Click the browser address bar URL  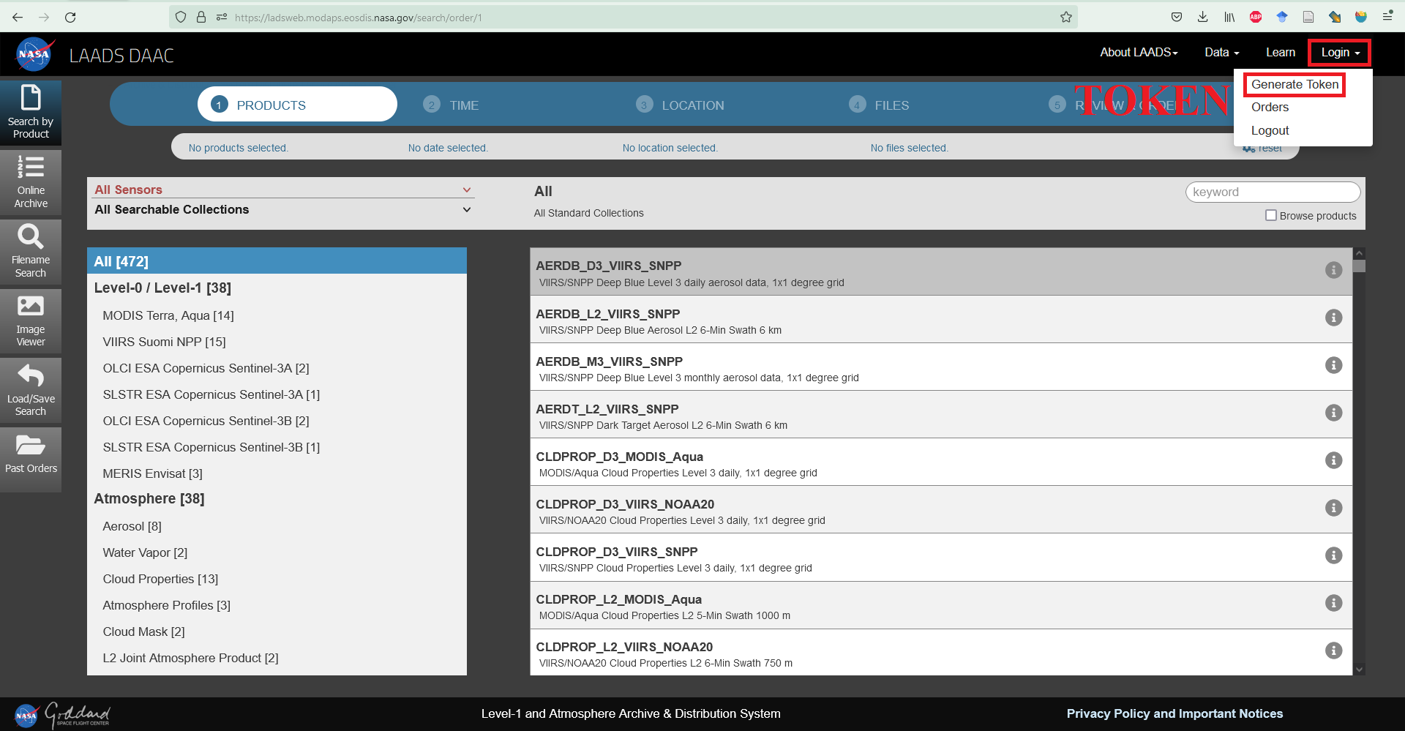coord(359,18)
